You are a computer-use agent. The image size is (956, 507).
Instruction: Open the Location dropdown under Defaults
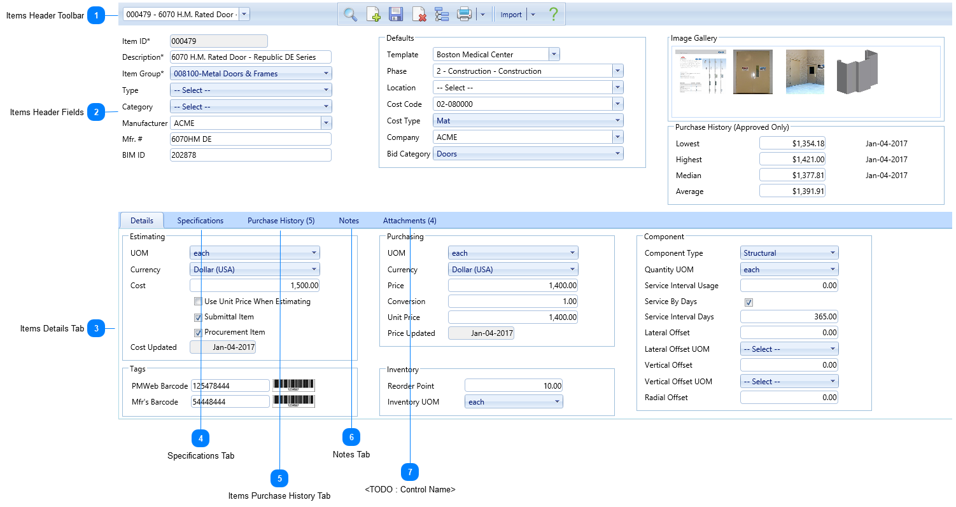(617, 88)
